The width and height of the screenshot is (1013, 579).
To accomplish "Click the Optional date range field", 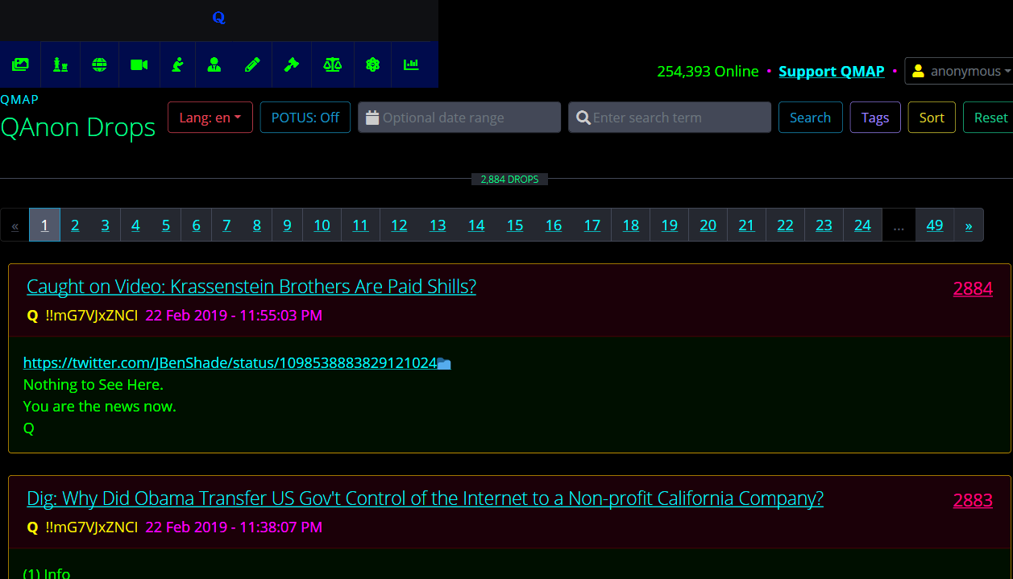I will coord(459,118).
